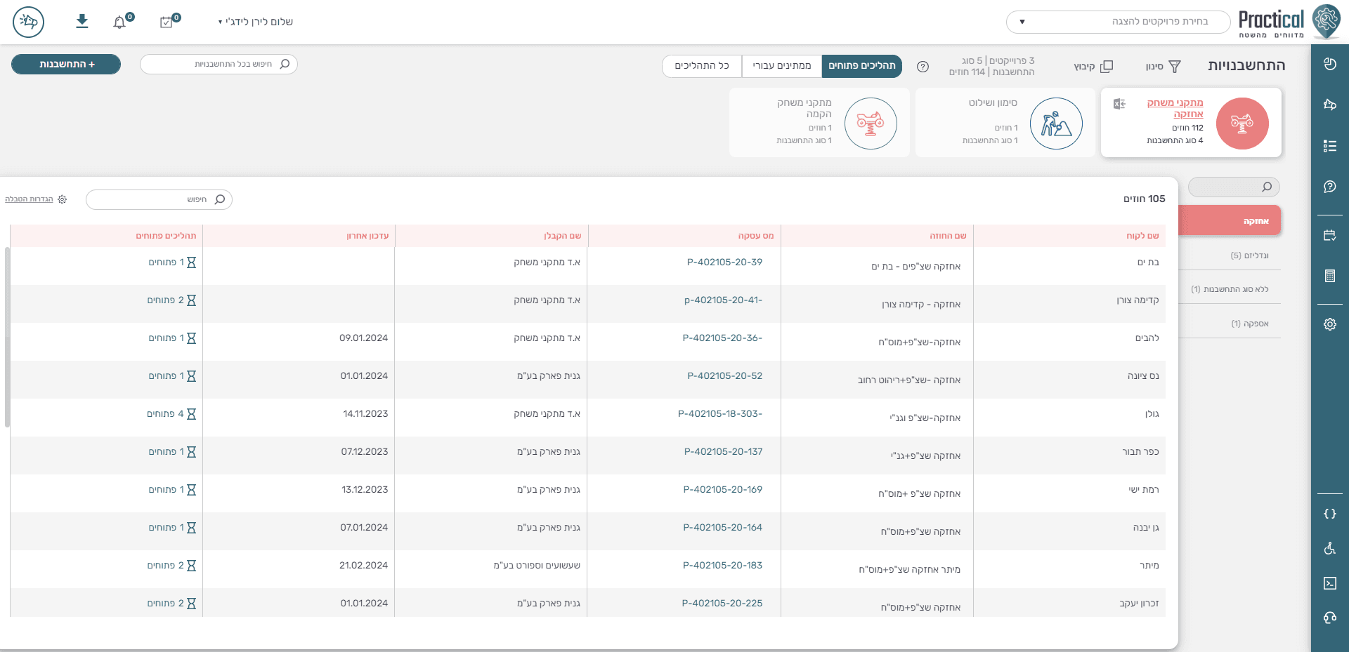This screenshot has width=1349, height=652.
Task: Click the Practical logo
Action: pos(1289,22)
